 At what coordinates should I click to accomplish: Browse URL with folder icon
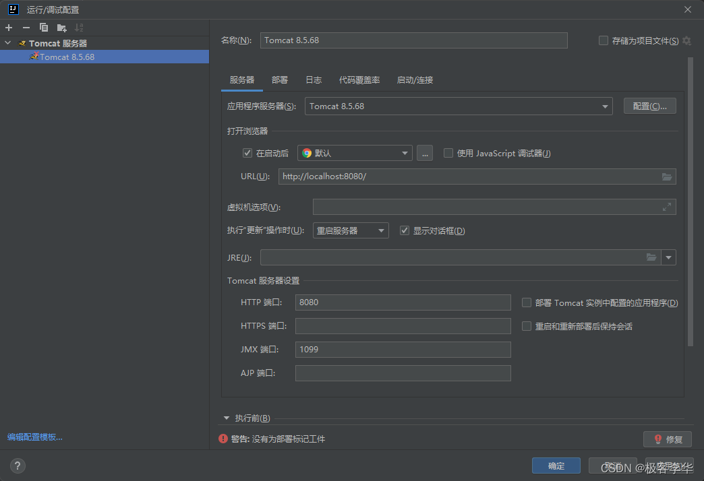coord(667,177)
